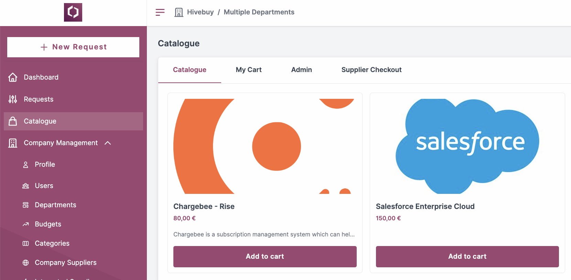The height and width of the screenshot is (280, 571).
Task: Open the Admin tab
Action: pos(301,70)
